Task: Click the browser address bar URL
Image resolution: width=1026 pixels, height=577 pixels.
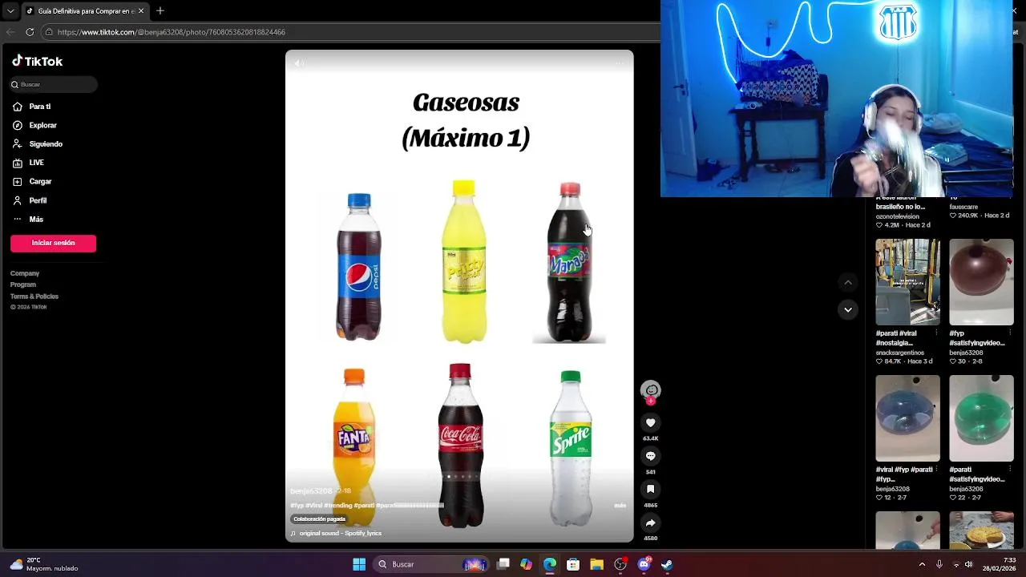Action: point(172,32)
